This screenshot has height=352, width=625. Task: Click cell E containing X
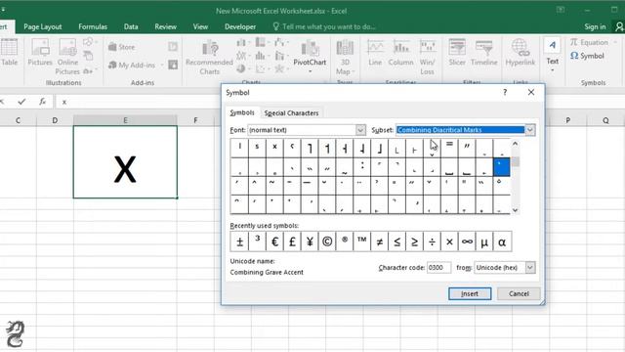click(x=125, y=162)
